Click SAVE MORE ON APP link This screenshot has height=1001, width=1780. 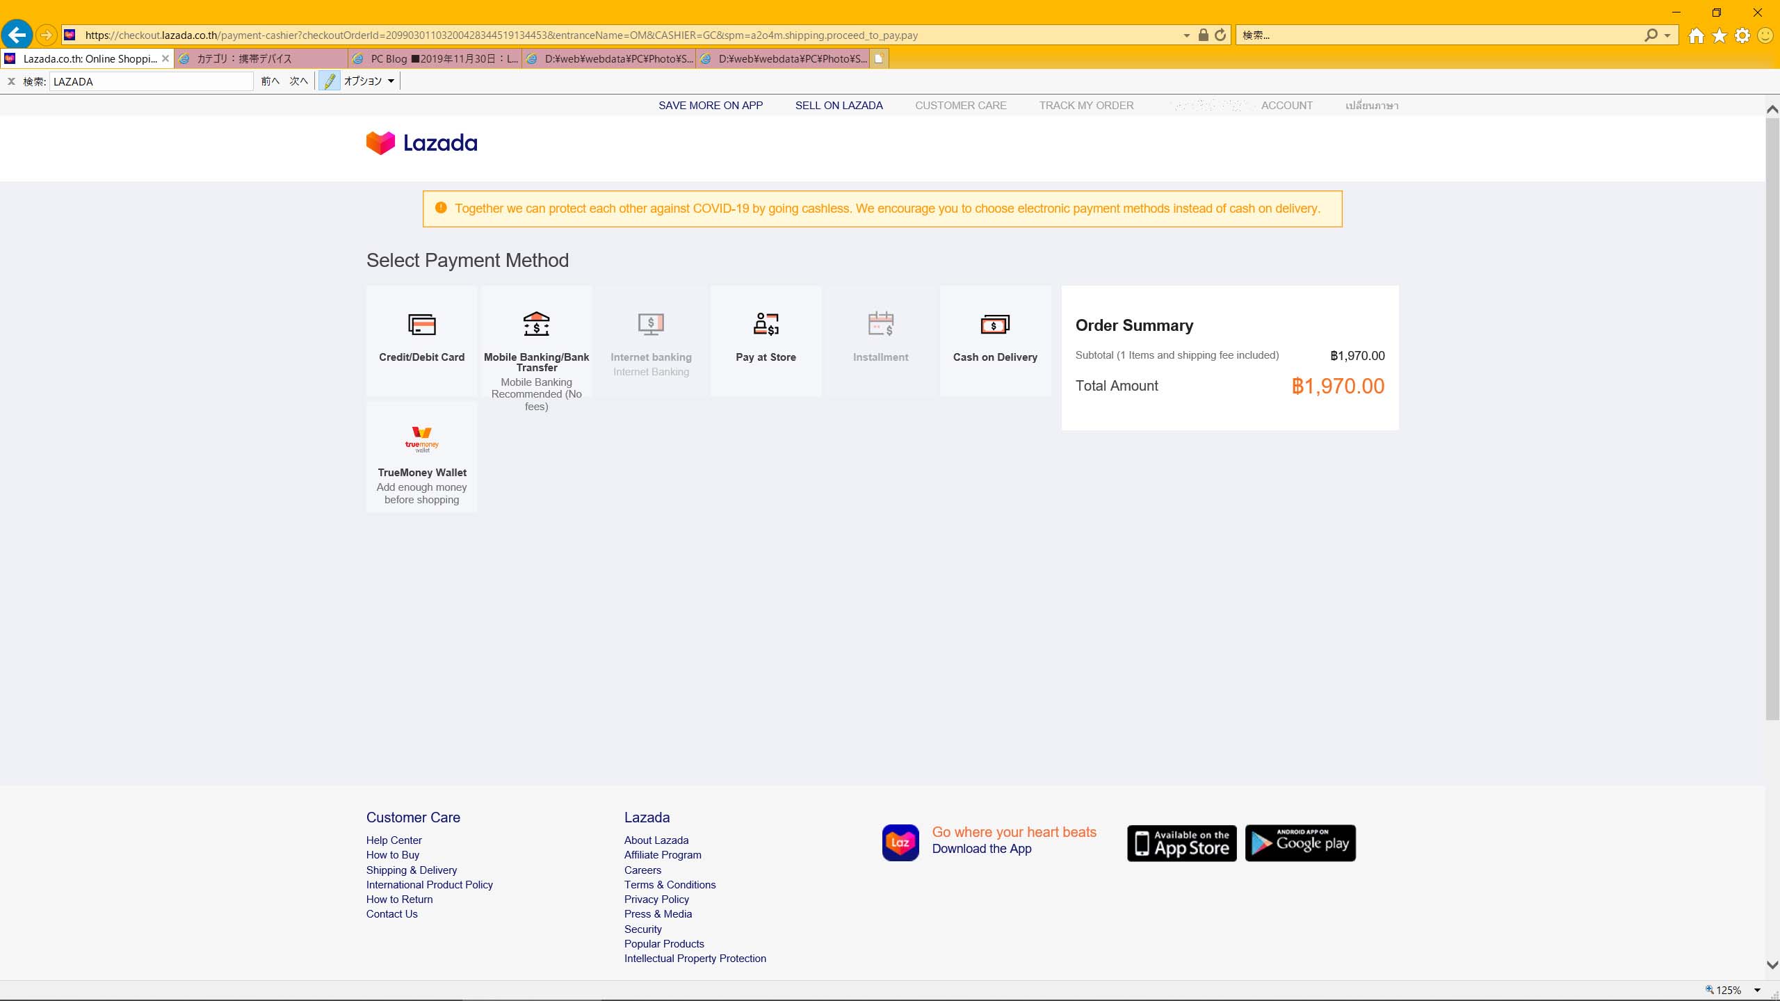pos(711,106)
